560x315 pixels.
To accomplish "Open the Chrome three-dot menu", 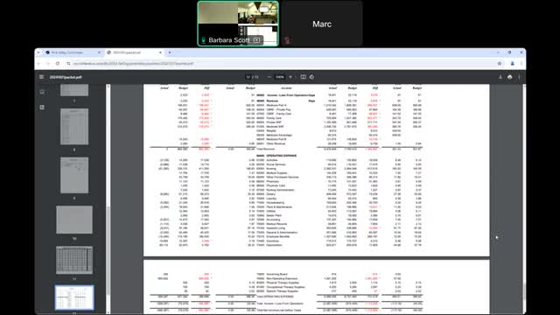I will [521, 64].
